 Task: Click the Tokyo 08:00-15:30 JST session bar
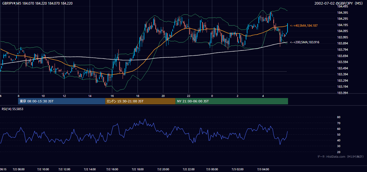[x=62, y=101]
